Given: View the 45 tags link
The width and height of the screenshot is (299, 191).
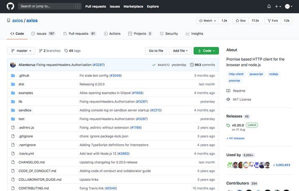Looking at the screenshot, I should click(x=72, y=51).
